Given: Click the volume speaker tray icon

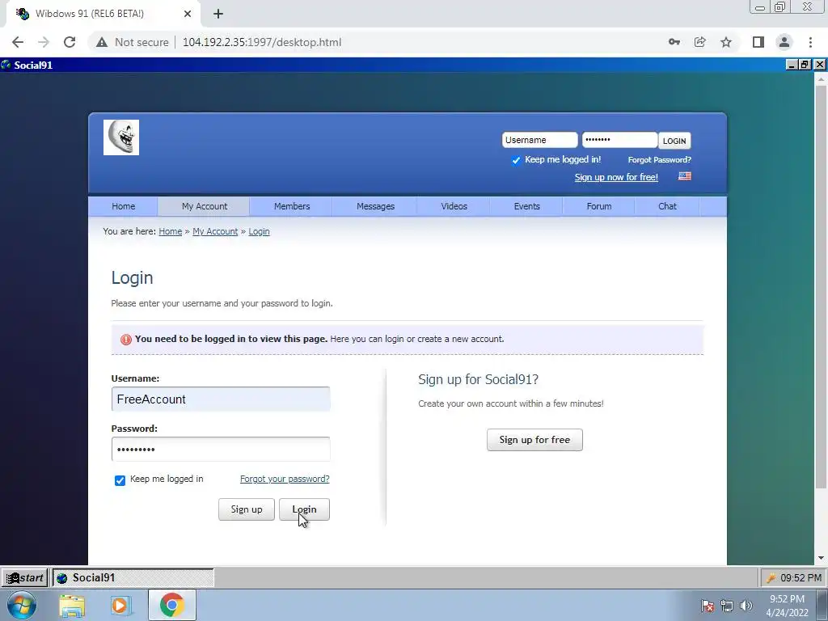Looking at the screenshot, I should [x=746, y=606].
